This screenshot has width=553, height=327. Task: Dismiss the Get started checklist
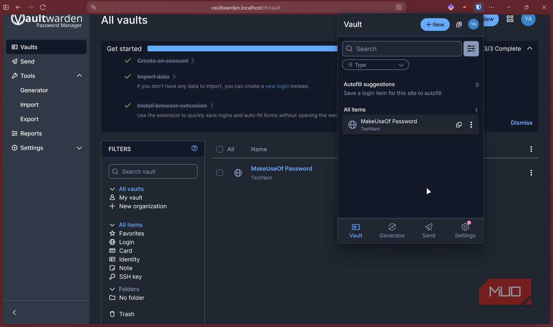[521, 123]
